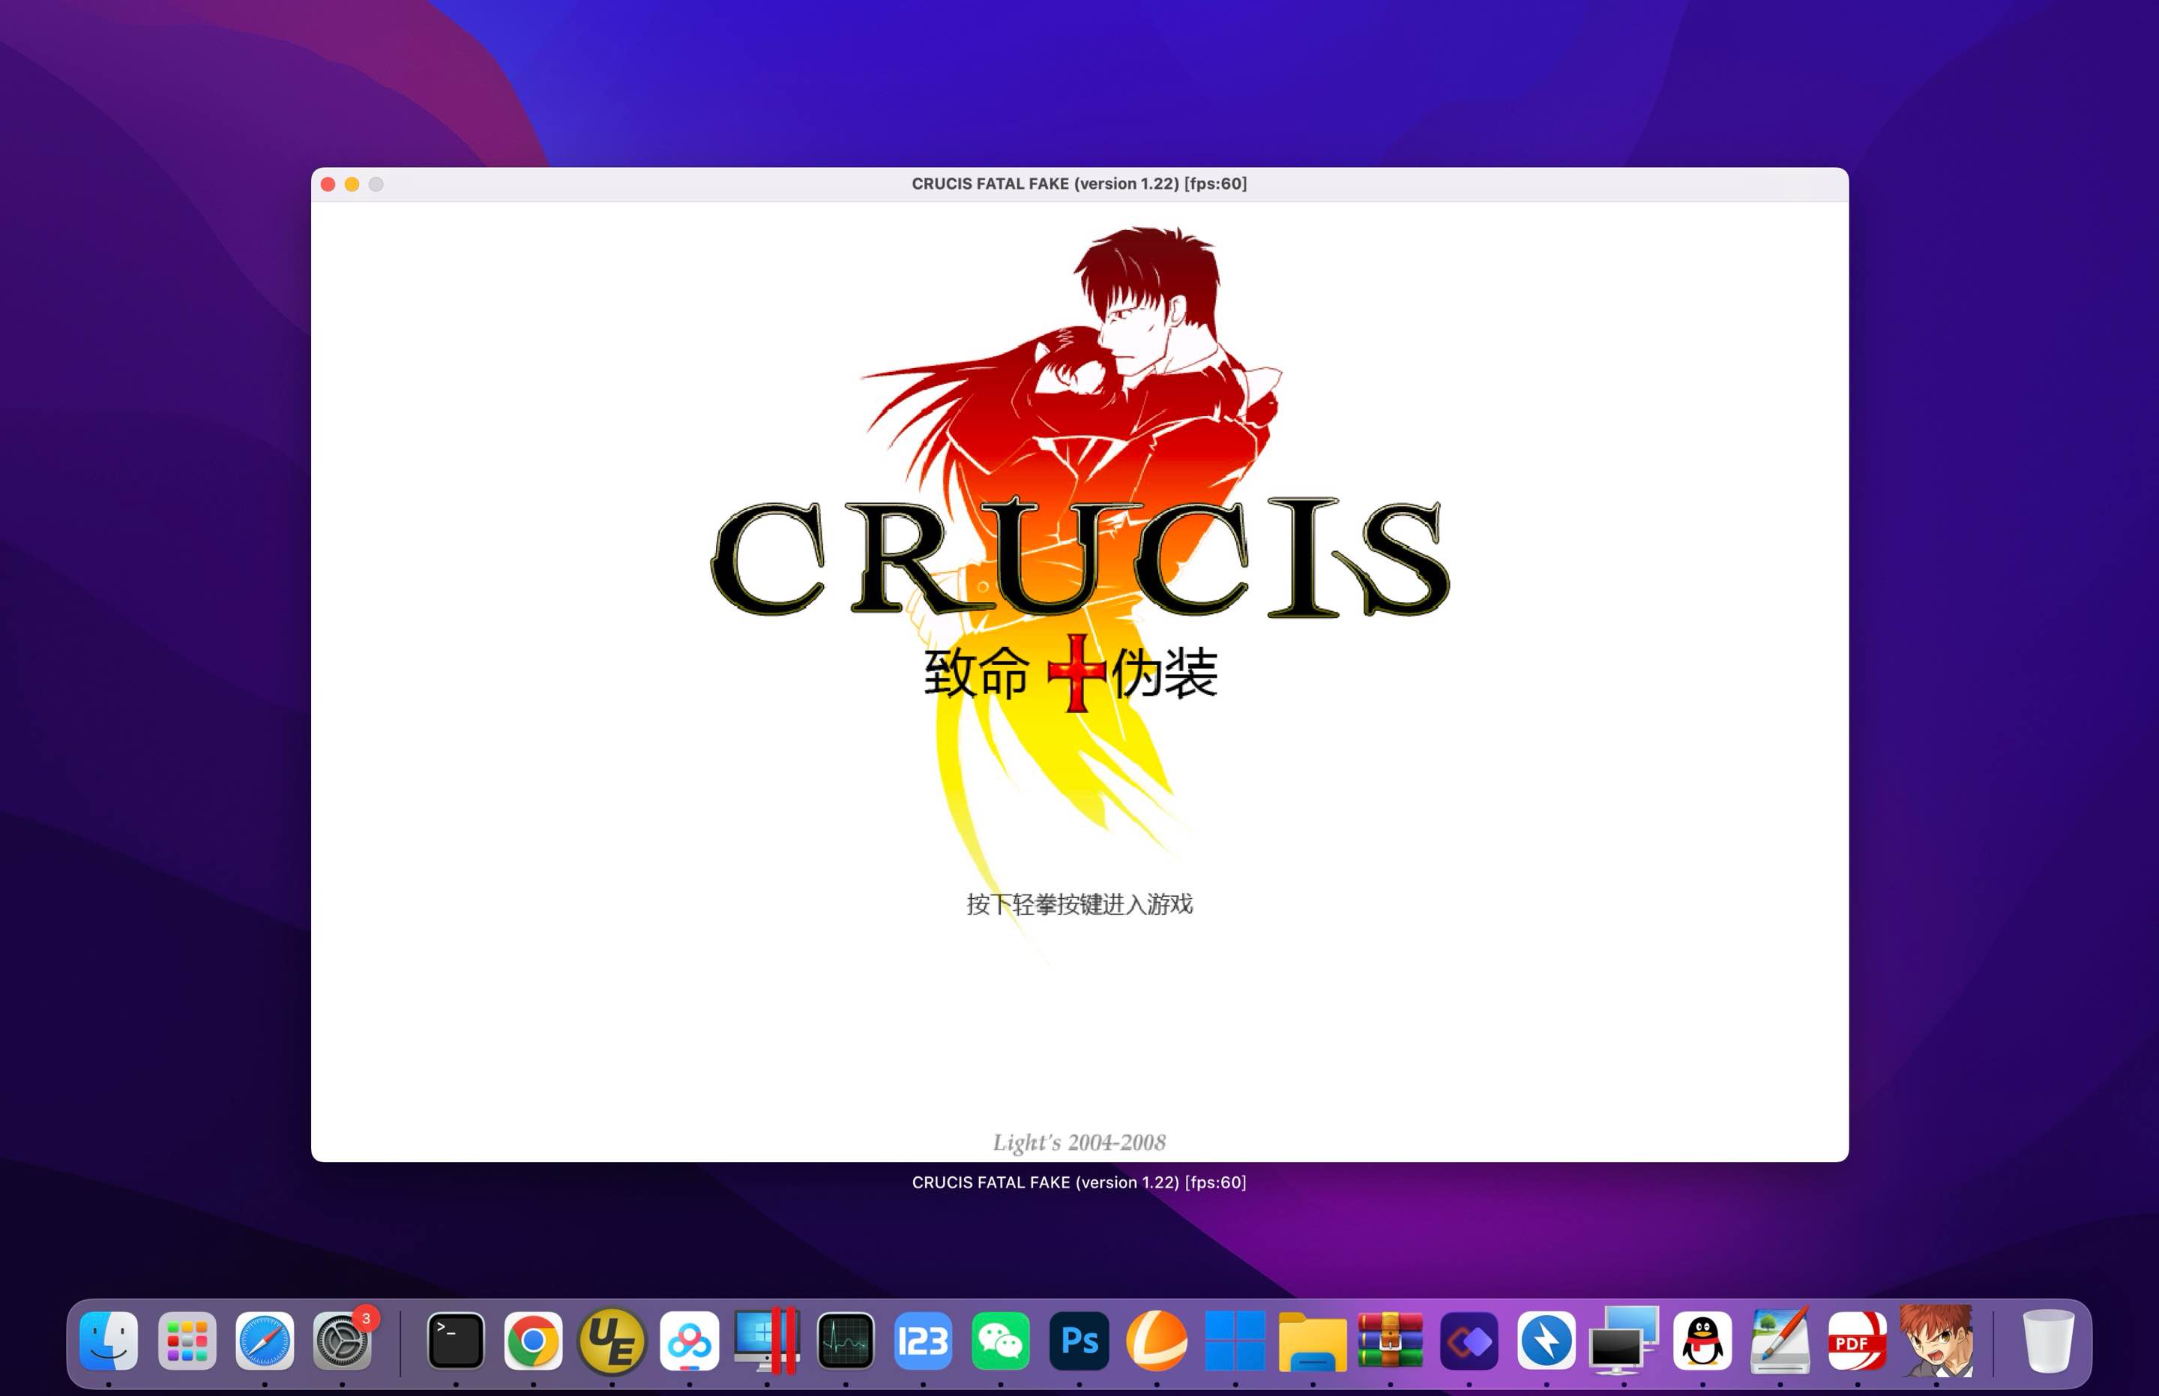The image size is (2159, 1396).
Task: Close the CRUCIS FATAL FAKE window
Action: point(328,184)
